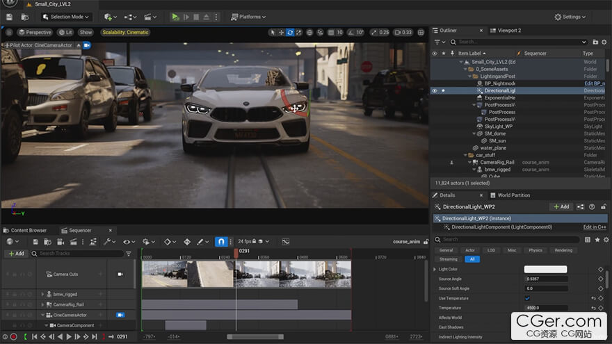Click the Sequencer record button

point(14,336)
